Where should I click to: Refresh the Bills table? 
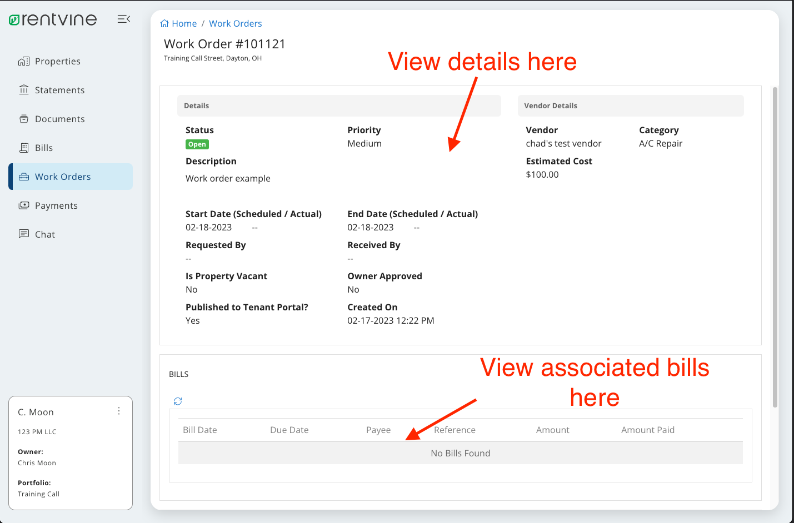click(x=178, y=401)
